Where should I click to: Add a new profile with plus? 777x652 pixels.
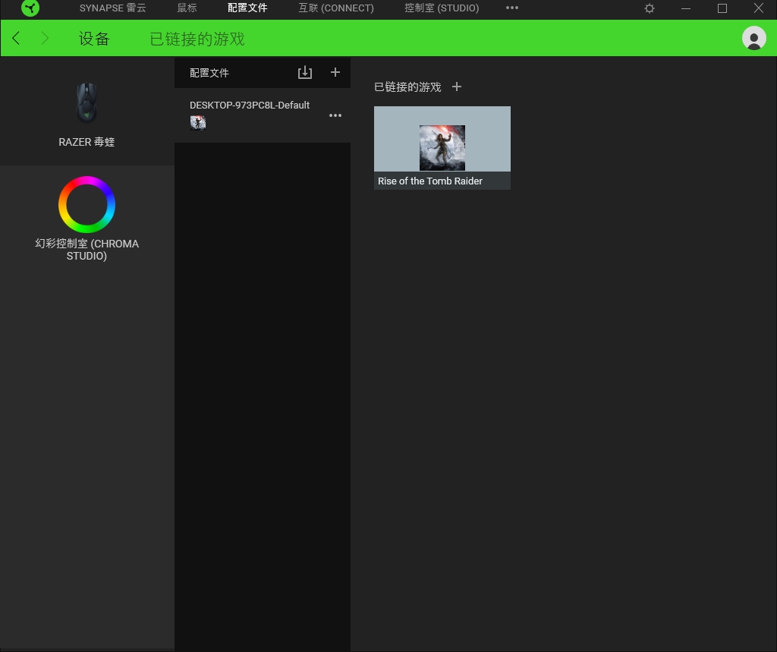coord(335,73)
